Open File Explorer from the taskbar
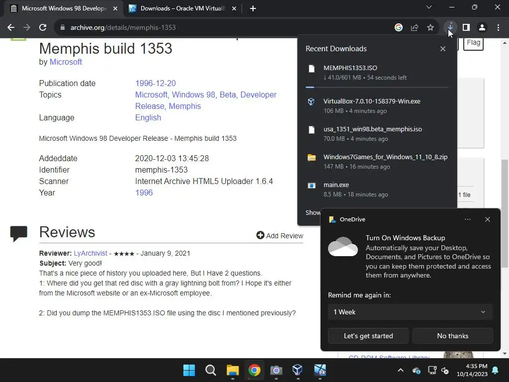Image resolution: width=509 pixels, height=382 pixels. [233, 370]
